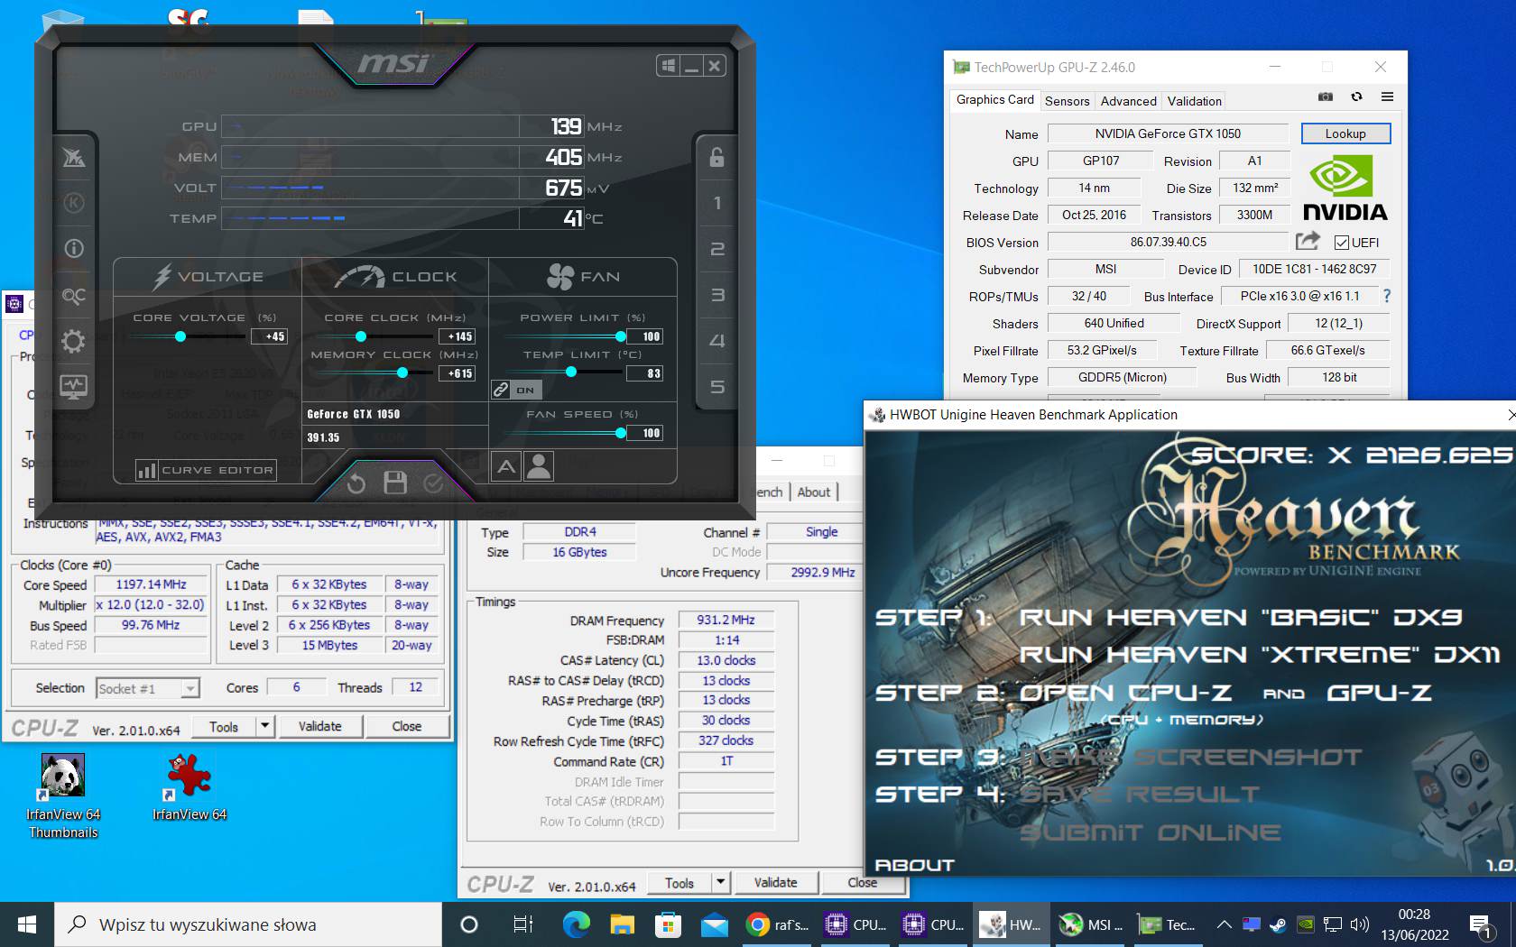
Task: Click MSI Afterburner Windows-mode icon
Action: click(669, 66)
